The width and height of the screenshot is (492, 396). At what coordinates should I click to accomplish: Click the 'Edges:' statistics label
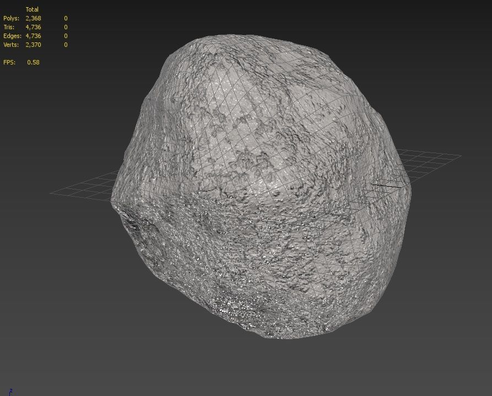[12, 36]
